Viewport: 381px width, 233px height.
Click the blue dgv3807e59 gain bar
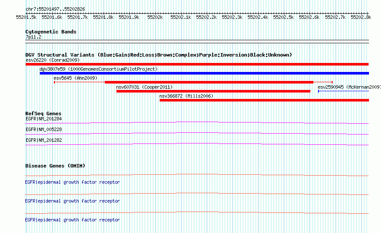204,73
